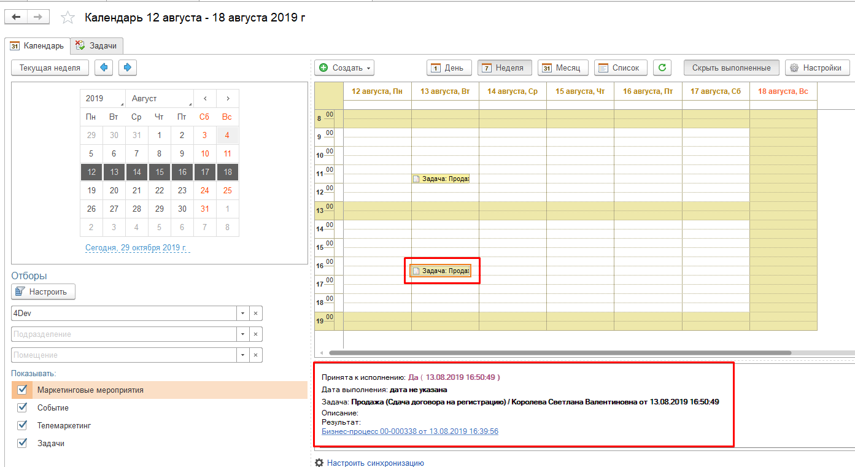
Task: Toggle the Событие checkbox
Action: click(23, 407)
